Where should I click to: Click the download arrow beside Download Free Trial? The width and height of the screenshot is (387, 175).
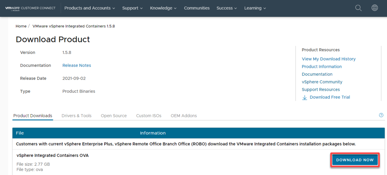click(305, 97)
